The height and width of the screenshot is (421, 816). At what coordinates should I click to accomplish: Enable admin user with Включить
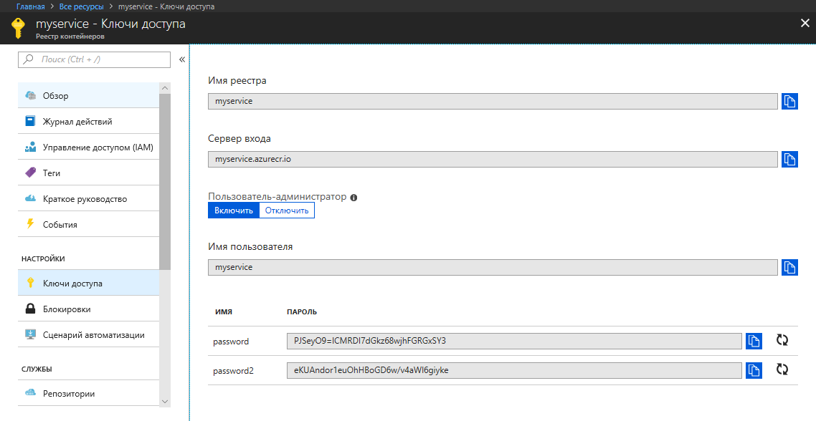point(234,210)
